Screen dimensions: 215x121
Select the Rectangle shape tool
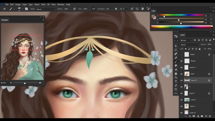pyautogui.click(x=176, y=89)
